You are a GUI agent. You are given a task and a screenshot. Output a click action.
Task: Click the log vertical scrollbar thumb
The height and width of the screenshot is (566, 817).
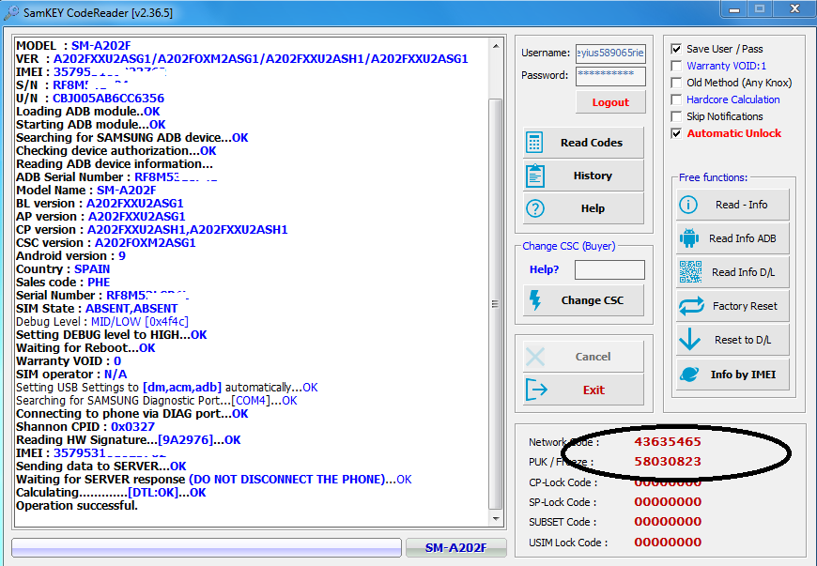click(496, 303)
